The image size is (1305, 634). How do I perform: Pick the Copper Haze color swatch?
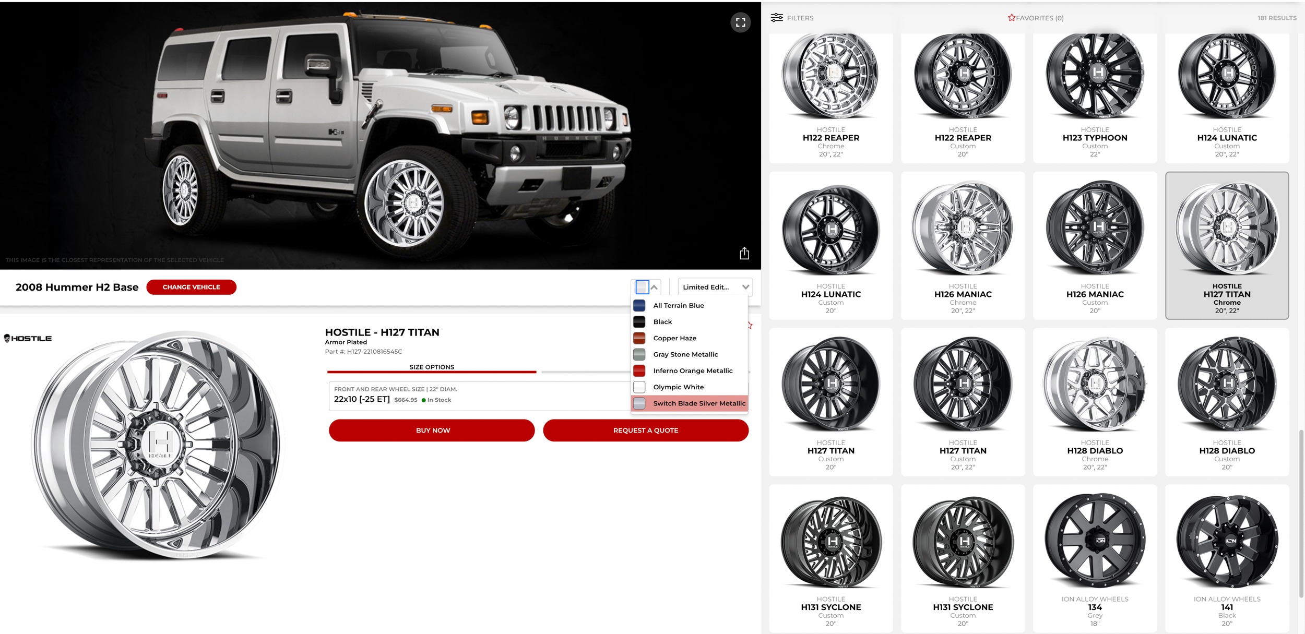pyautogui.click(x=639, y=338)
